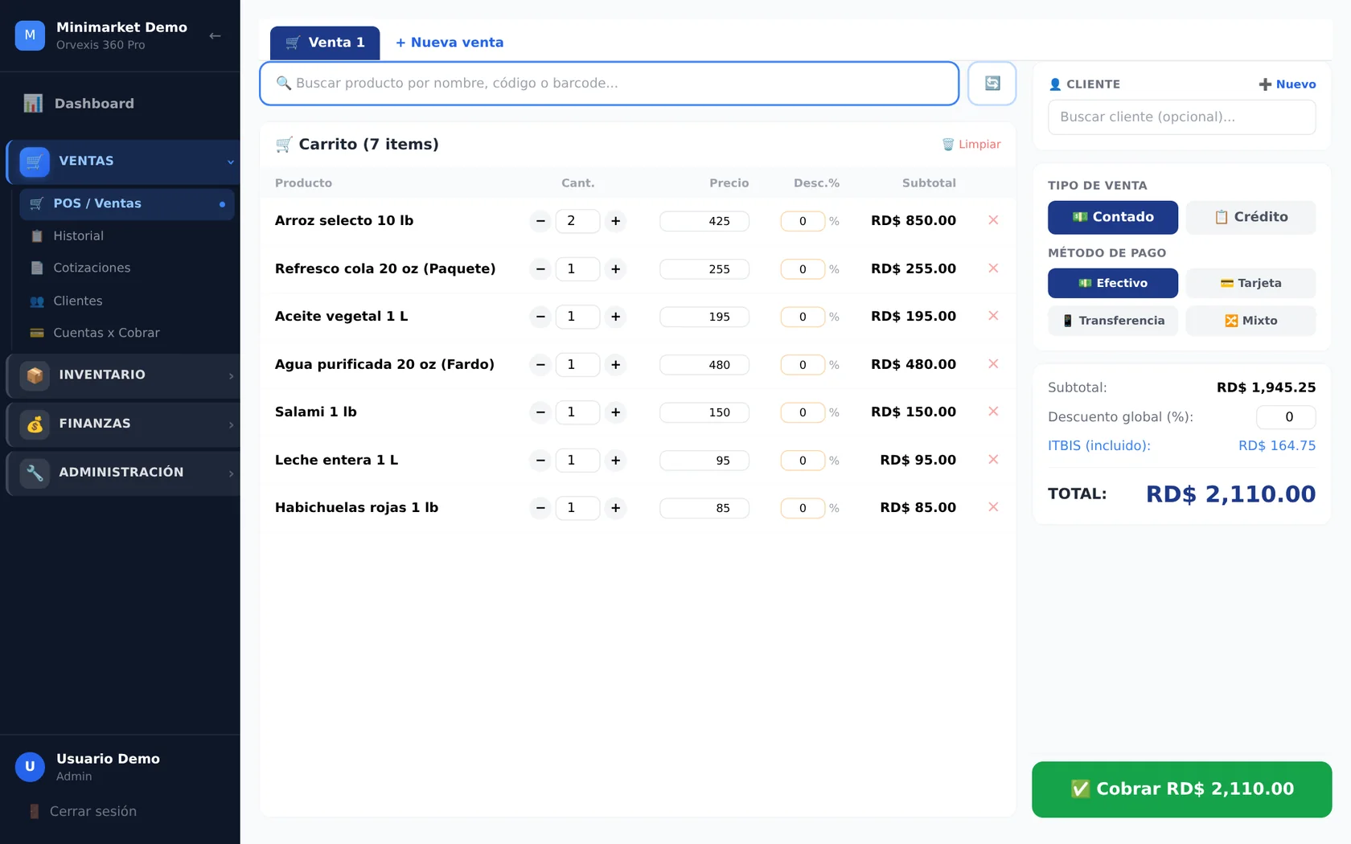Increase Arroz selecto quantity with plus
Screen dimensions: 1351x844
(x=615, y=221)
